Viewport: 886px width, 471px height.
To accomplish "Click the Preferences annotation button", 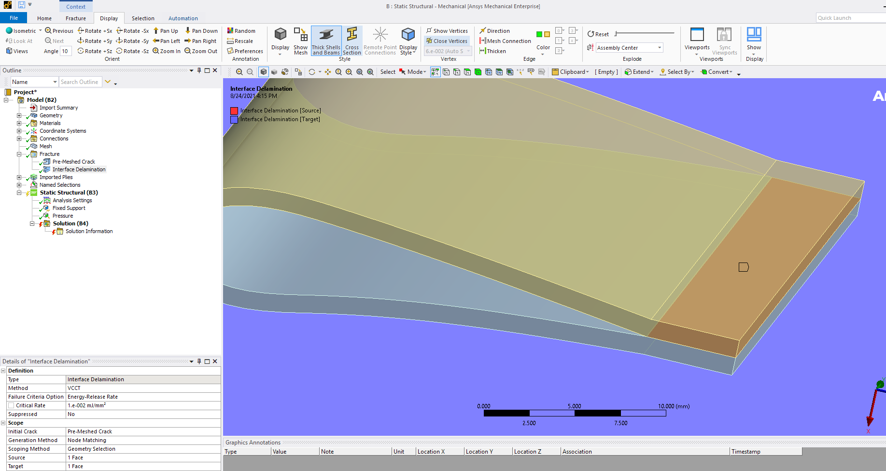I will [x=245, y=51].
